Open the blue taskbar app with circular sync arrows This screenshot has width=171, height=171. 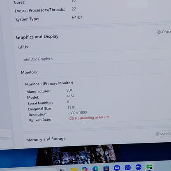click(128, 167)
